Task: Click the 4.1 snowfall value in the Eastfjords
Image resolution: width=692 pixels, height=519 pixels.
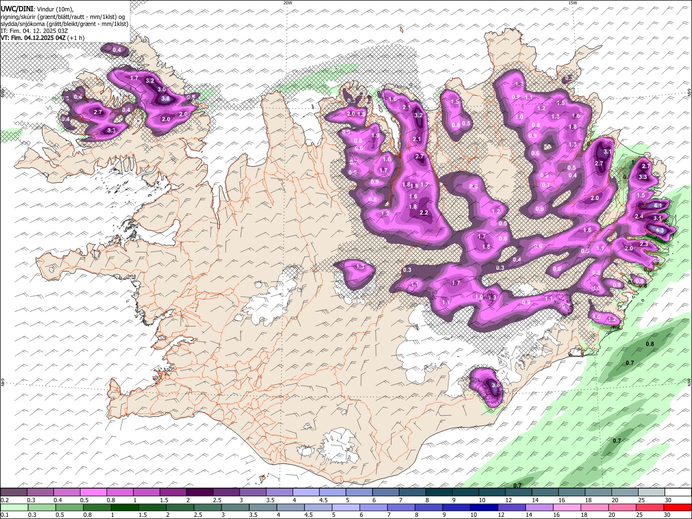Action: click(x=658, y=205)
